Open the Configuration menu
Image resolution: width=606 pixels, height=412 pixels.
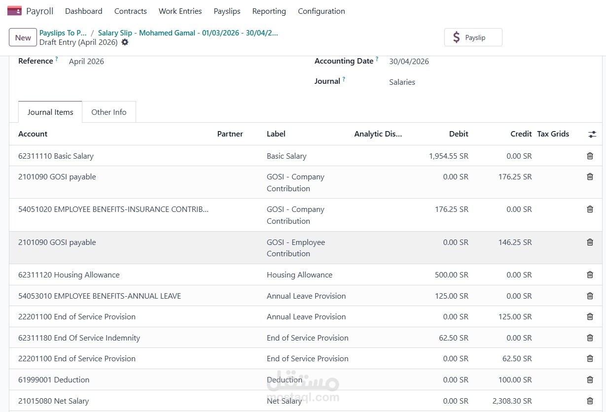click(321, 11)
